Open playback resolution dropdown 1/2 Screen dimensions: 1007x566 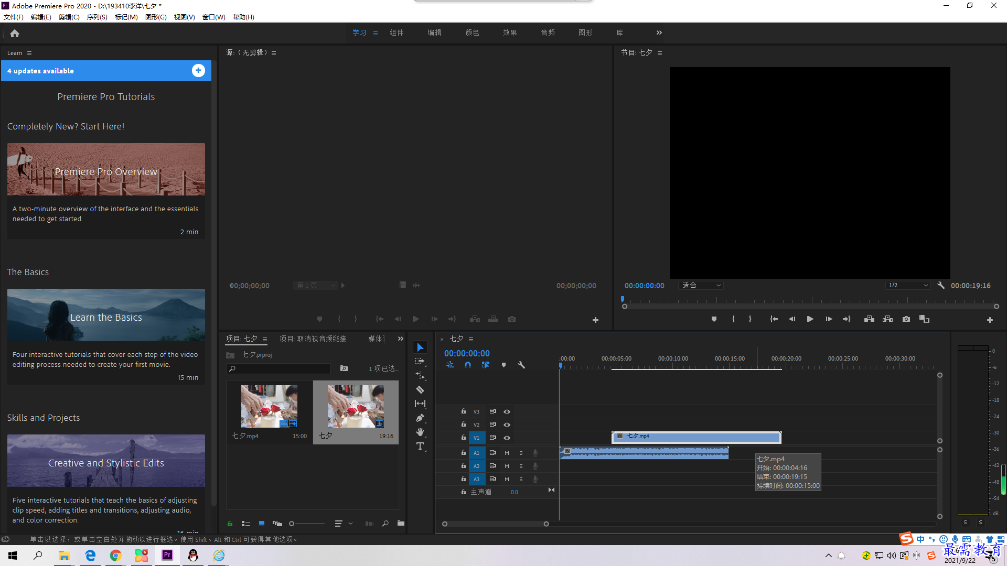(x=908, y=286)
